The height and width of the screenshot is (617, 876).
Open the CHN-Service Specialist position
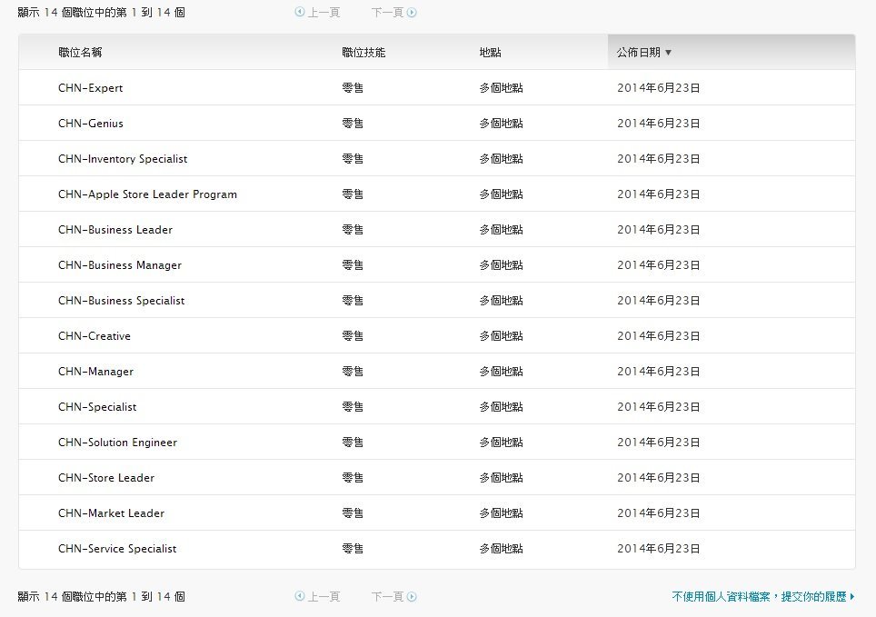(x=117, y=549)
